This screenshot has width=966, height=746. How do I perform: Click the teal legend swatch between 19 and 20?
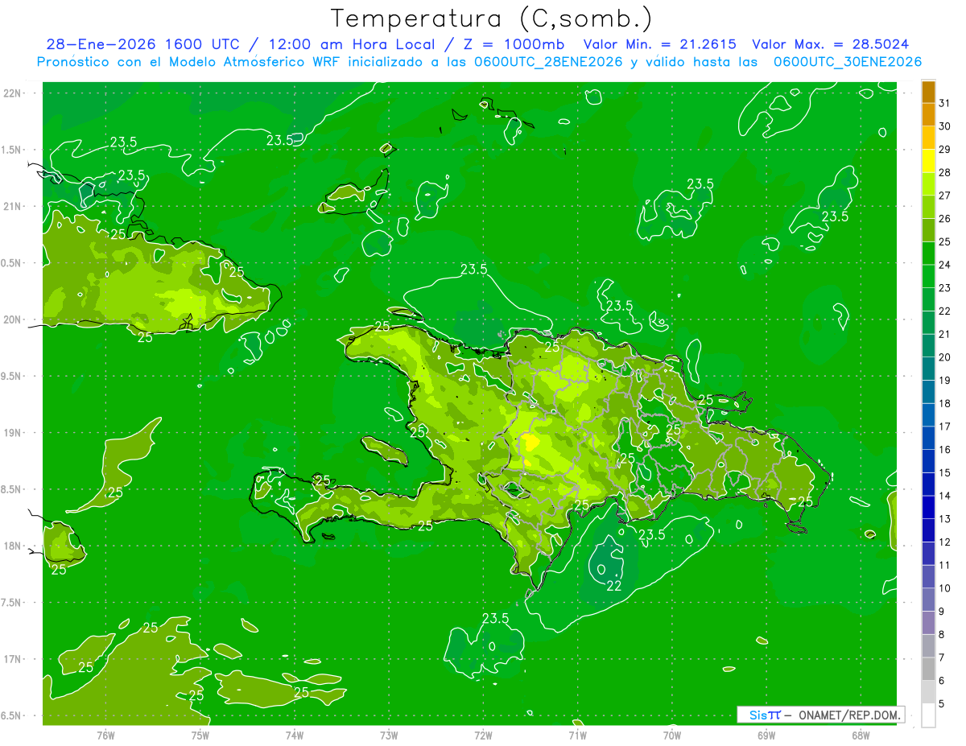click(928, 369)
